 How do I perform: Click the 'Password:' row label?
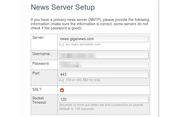(x=41, y=63)
